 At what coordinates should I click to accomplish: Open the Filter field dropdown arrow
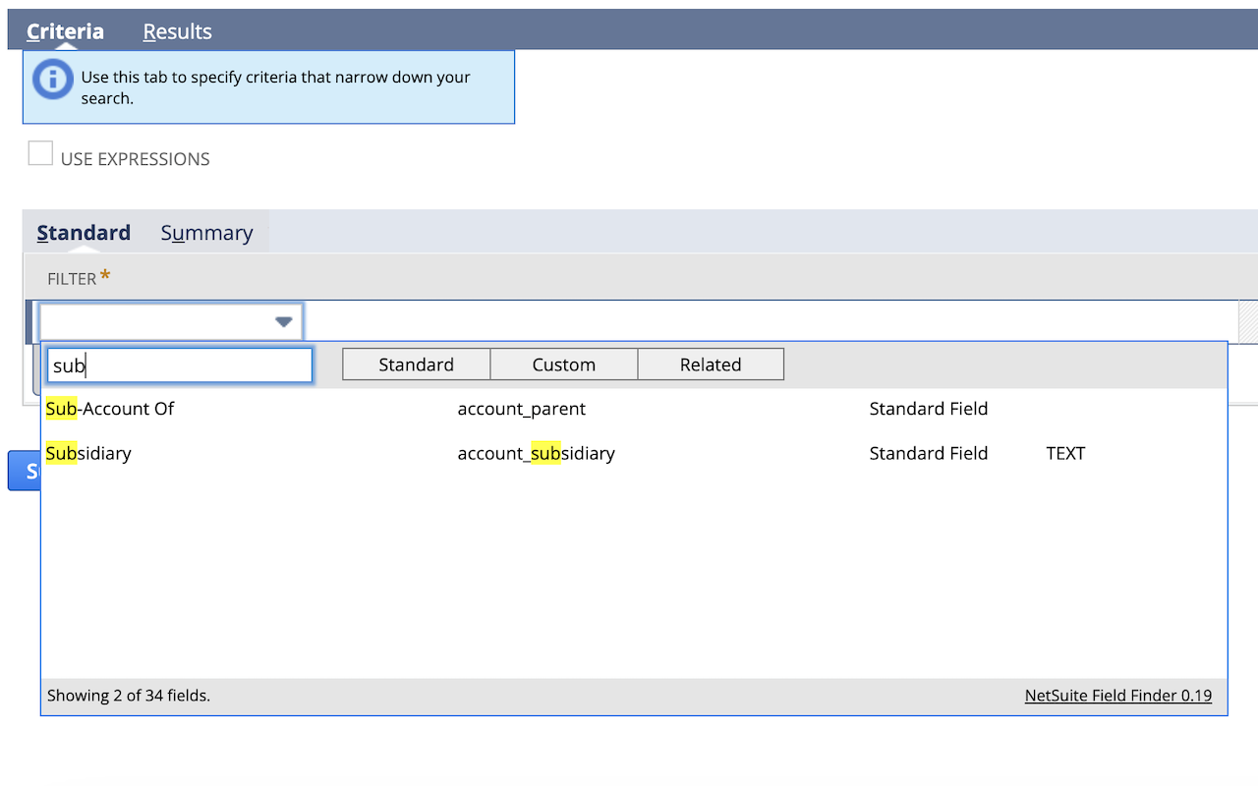coord(284,321)
